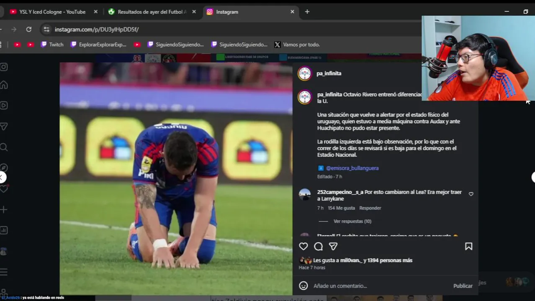
Task: Click Publicar to post comment
Action: 463,286
